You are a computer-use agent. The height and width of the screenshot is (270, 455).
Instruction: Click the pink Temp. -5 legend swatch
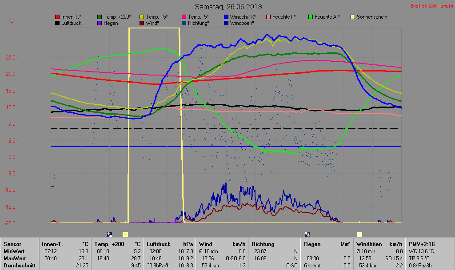coord(184,17)
